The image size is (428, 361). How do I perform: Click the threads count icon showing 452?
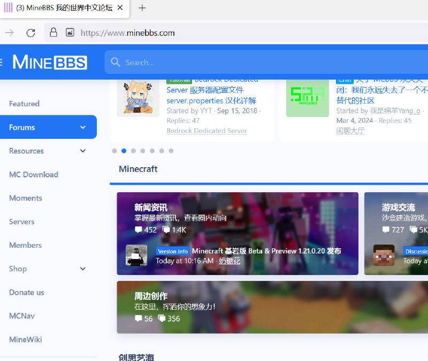pyautogui.click(x=139, y=230)
